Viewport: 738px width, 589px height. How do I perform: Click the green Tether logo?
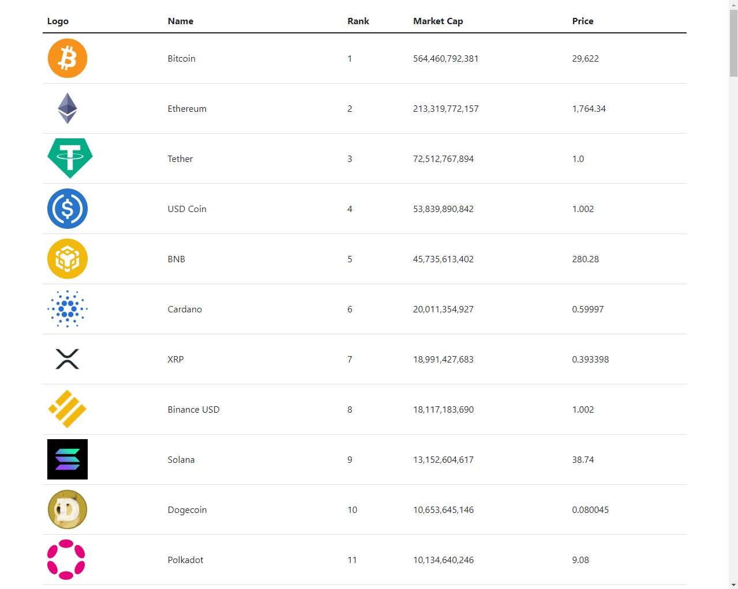point(70,158)
